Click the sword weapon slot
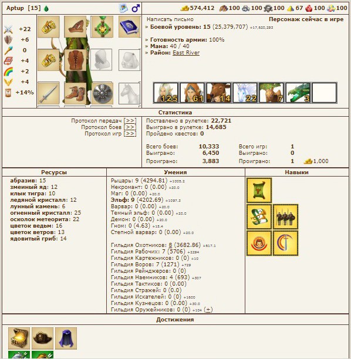This screenshot has width=351, height=359. tap(48, 93)
